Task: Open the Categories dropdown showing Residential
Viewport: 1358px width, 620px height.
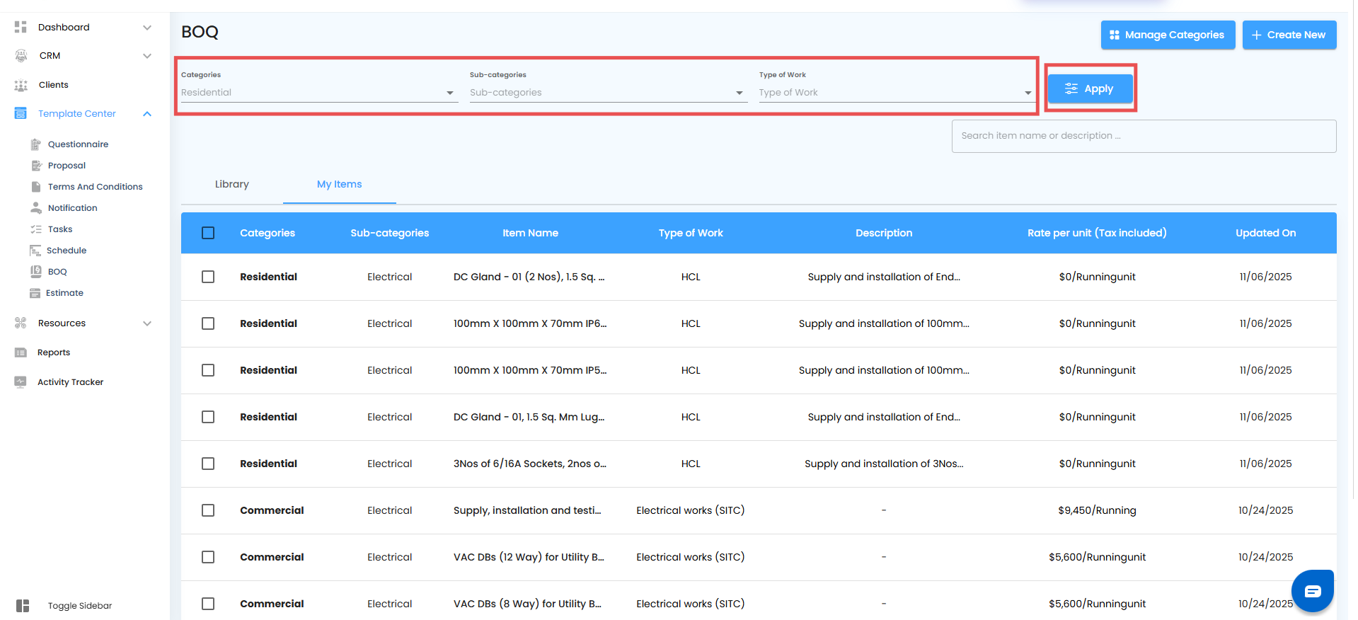Action: [x=318, y=93]
